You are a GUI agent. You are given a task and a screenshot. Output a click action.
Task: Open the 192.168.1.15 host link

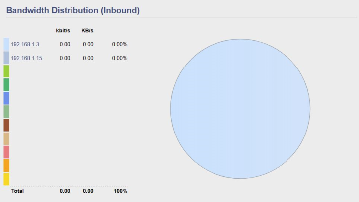tap(26, 58)
